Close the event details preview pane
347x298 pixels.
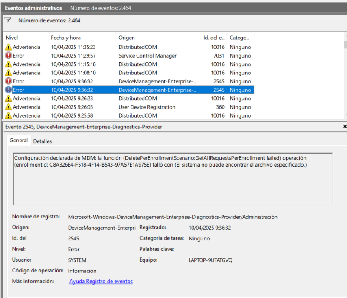[x=344, y=126]
